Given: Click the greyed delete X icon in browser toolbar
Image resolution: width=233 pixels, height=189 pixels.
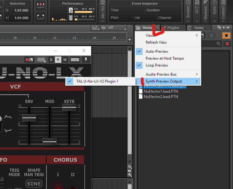Looking at the screenshot, I should coord(211,35).
